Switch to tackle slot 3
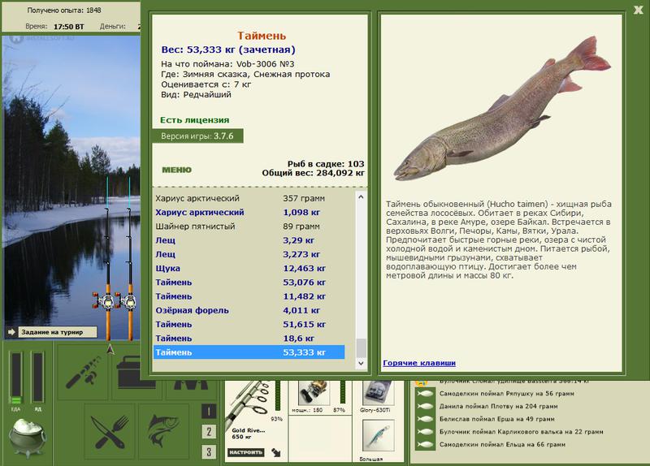650x466 pixels. pyautogui.click(x=209, y=451)
